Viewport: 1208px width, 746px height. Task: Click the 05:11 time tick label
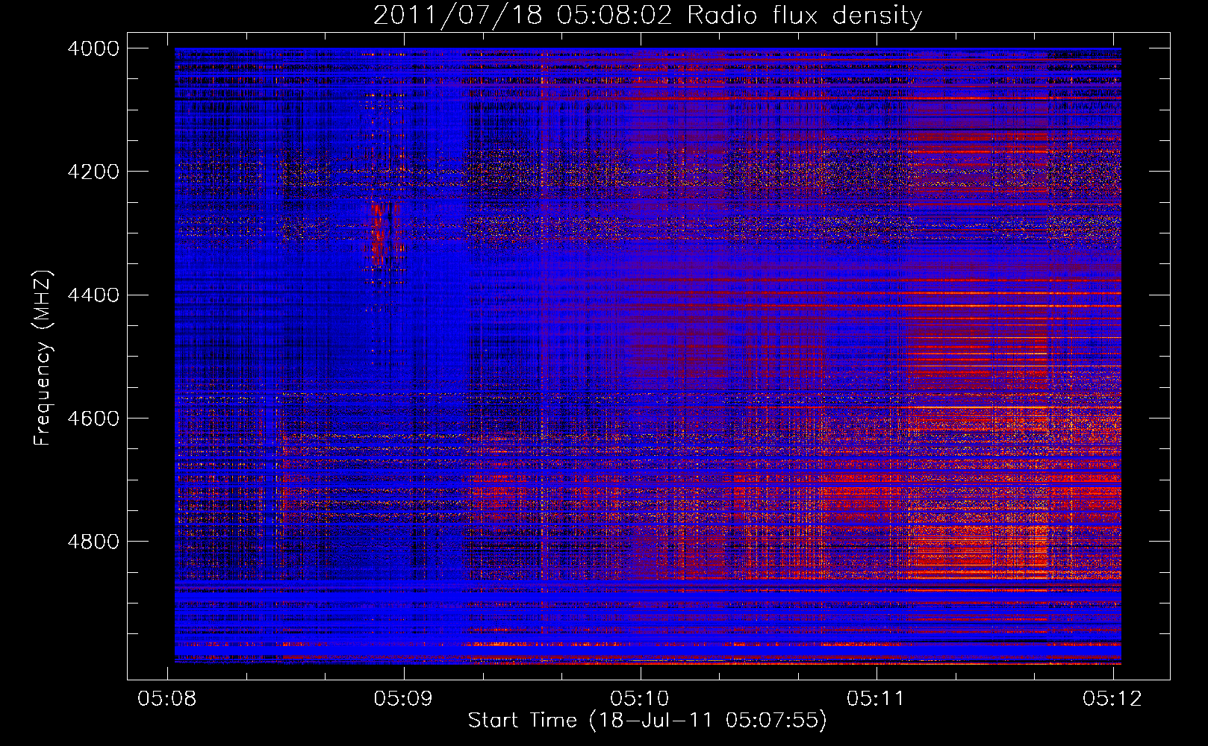pyautogui.click(x=876, y=698)
